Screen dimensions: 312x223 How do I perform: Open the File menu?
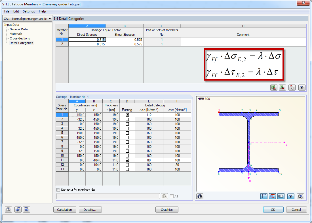(x=7, y=11)
